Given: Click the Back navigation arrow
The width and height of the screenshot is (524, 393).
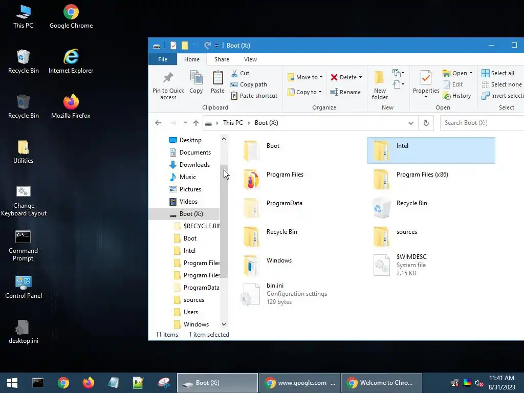Looking at the screenshot, I should (159, 123).
